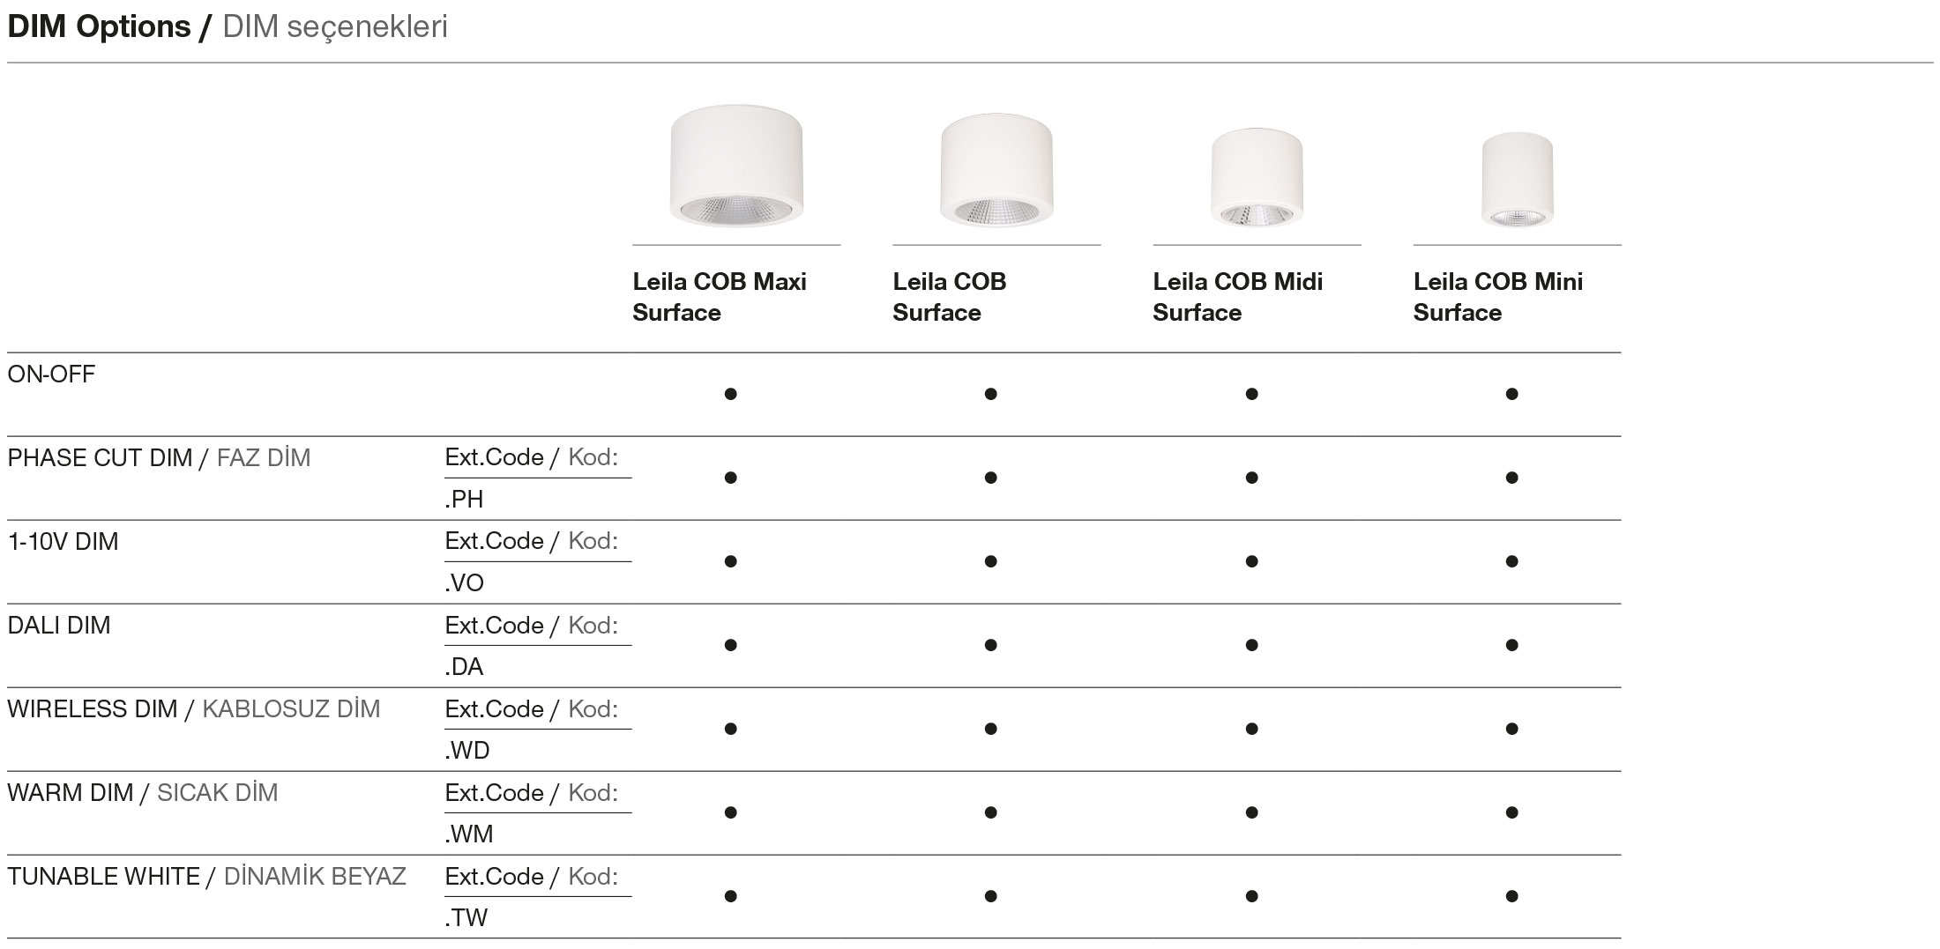Select the Leila COB Mini Surface heading

(1497, 297)
